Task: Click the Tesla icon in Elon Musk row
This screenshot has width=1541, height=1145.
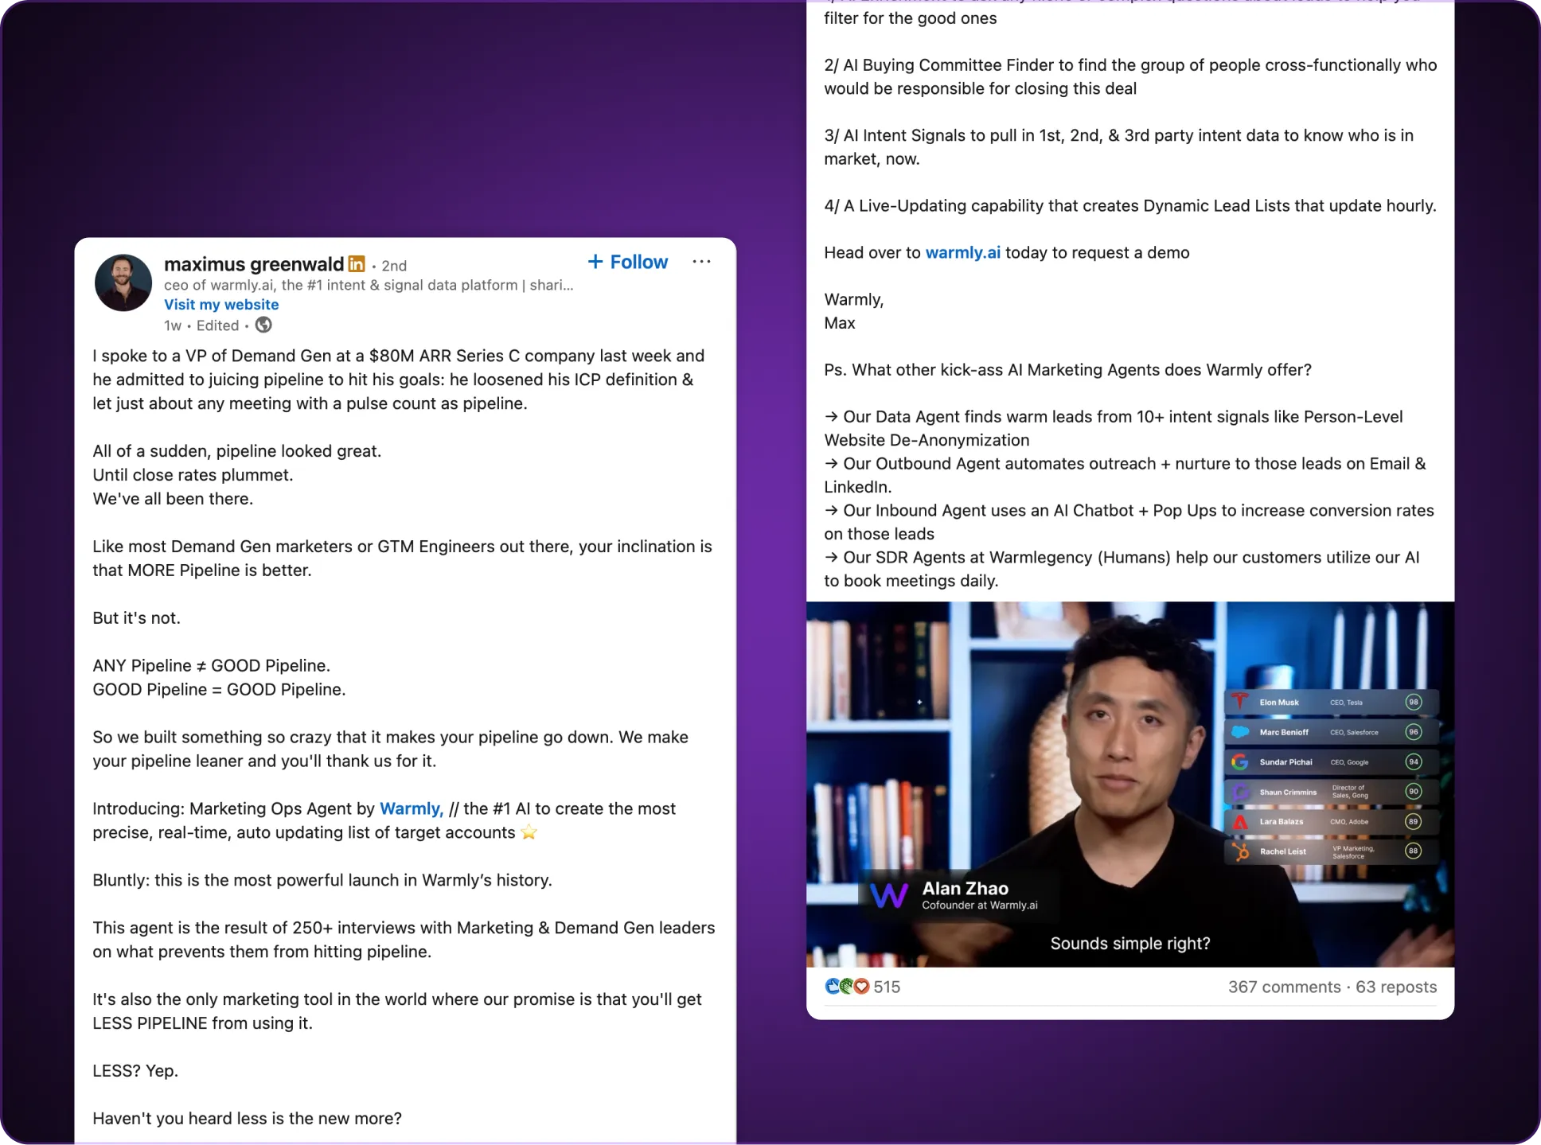Action: 1240,702
